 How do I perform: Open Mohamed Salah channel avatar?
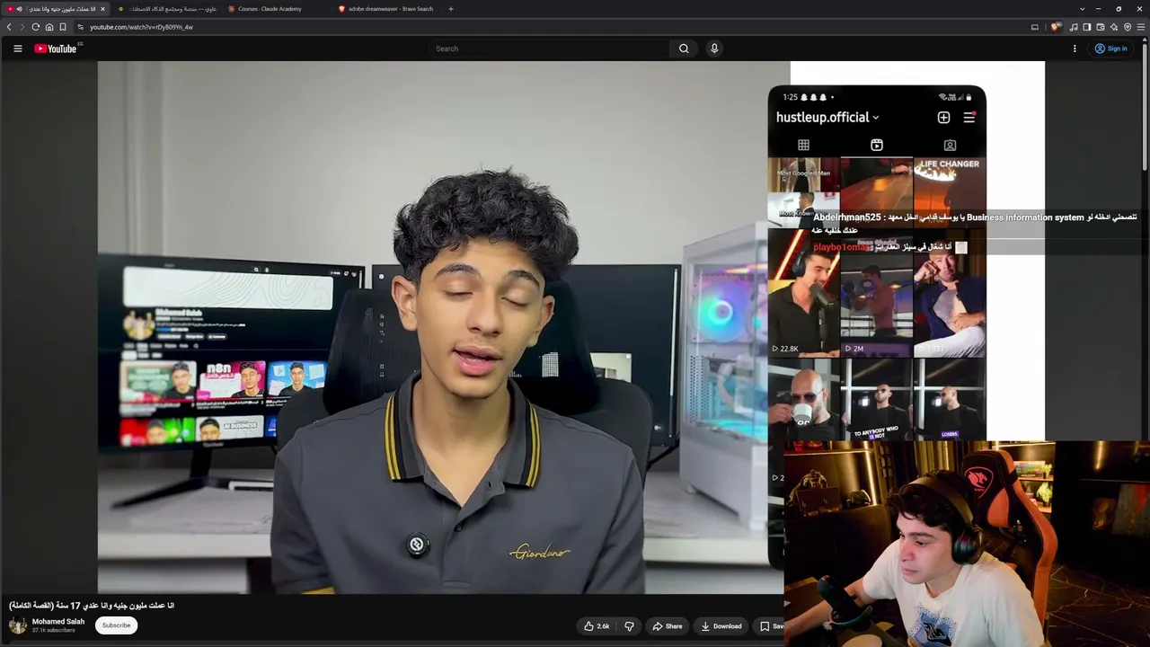click(17, 625)
